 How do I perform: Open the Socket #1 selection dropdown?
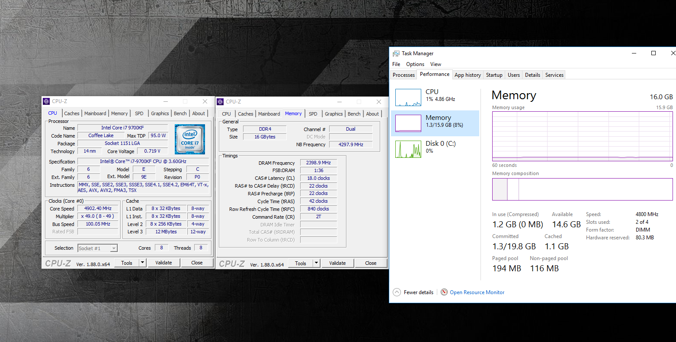pos(114,248)
